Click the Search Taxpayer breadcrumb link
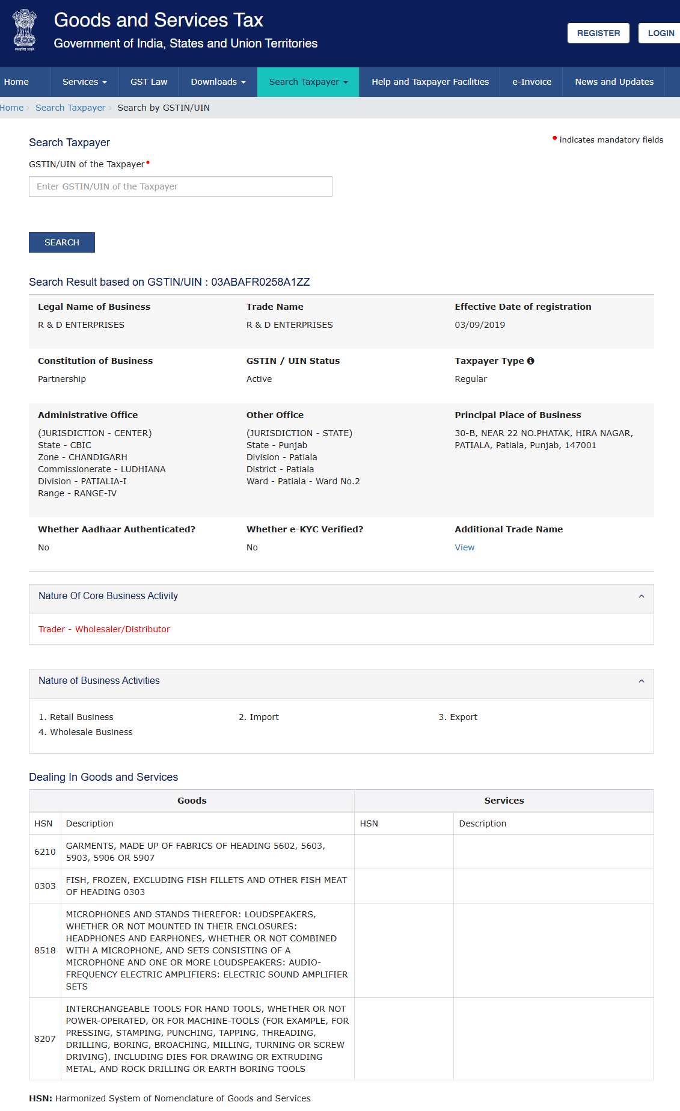 click(70, 108)
